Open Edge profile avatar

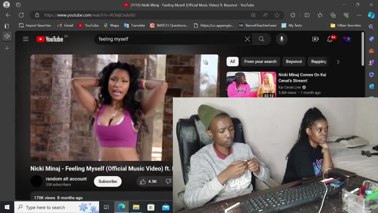coord(6,5)
